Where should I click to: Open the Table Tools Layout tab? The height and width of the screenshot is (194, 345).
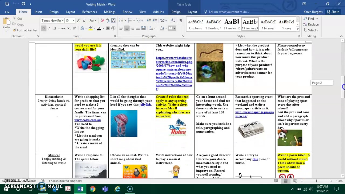(x=192, y=12)
